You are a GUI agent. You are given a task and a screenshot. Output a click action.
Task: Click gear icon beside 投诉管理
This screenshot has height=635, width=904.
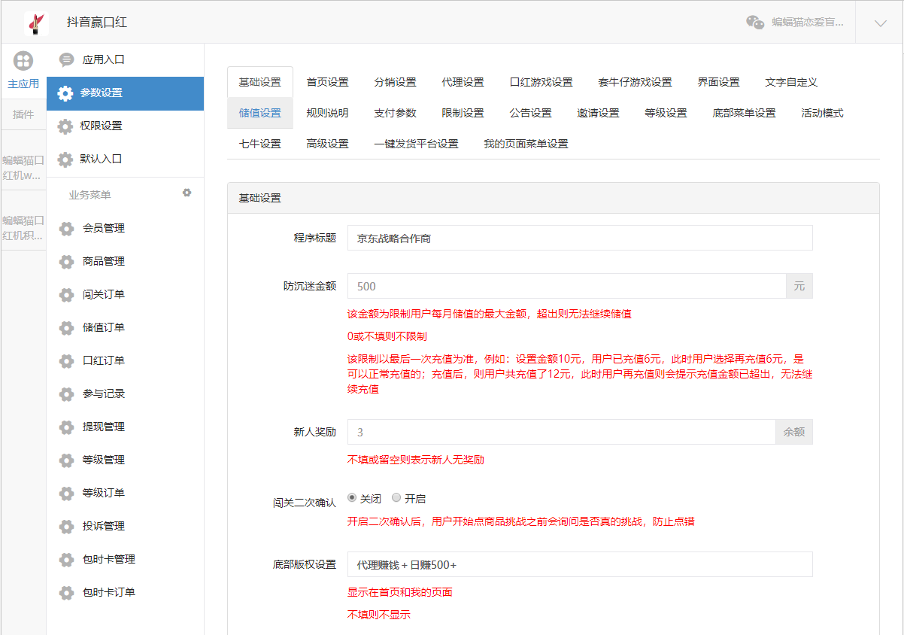click(67, 527)
